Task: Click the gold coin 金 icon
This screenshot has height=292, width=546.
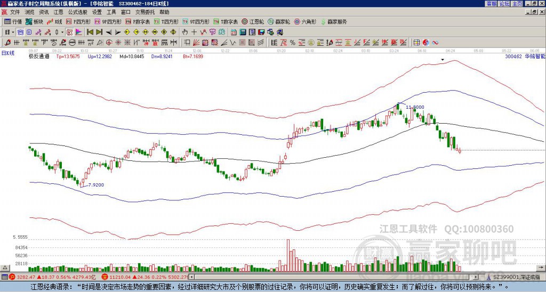Action: [x=311, y=43]
